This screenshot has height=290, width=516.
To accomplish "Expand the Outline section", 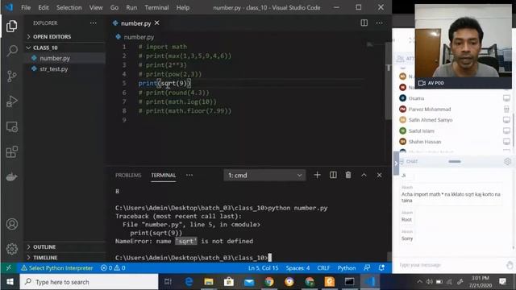I will coord(64,247).
